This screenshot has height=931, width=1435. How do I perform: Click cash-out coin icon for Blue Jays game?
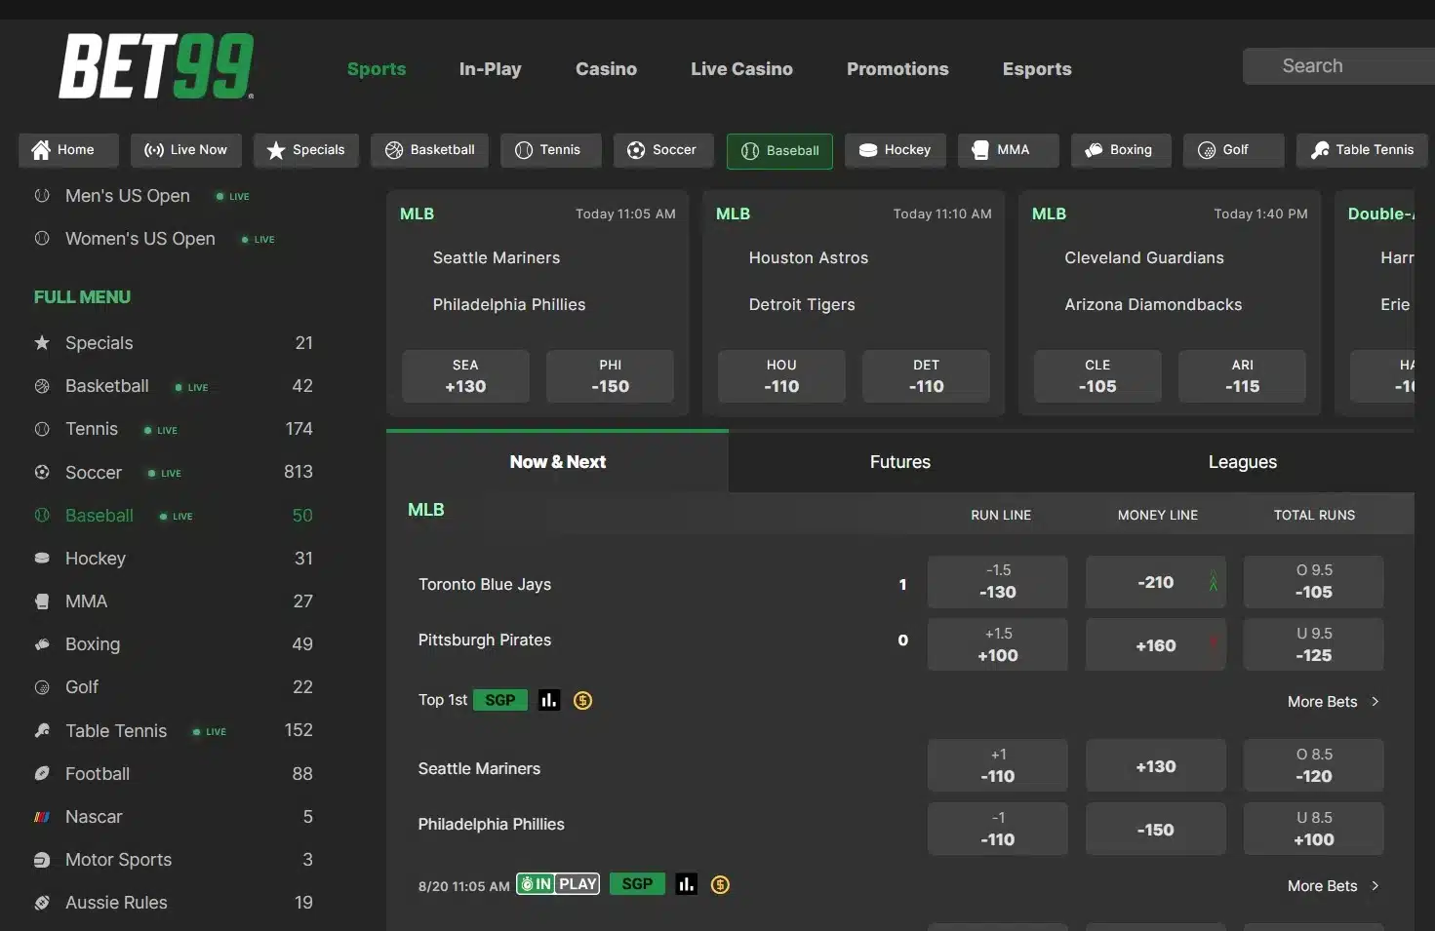pyautogui.click(x=582, y=700)
